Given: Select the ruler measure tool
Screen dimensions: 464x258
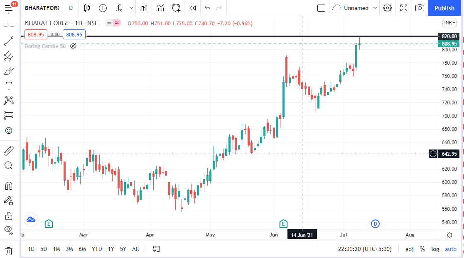Looking at the screenshot, I should click(9, 150).
